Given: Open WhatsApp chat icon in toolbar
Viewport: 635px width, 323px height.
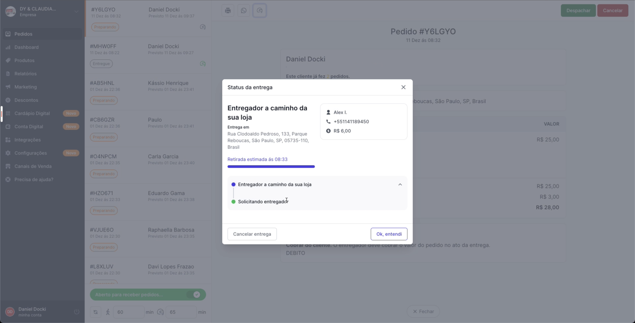Looking at the screenshot, I should tap(244, 11).
